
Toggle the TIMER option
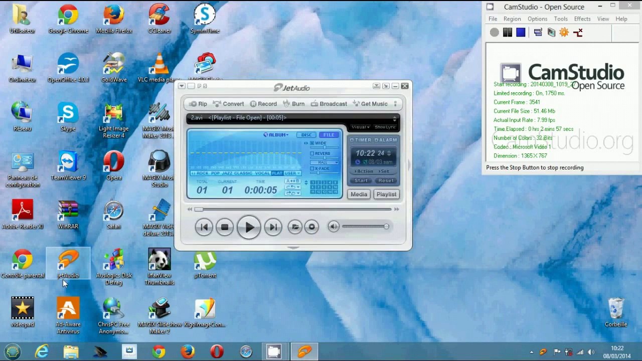361,140
